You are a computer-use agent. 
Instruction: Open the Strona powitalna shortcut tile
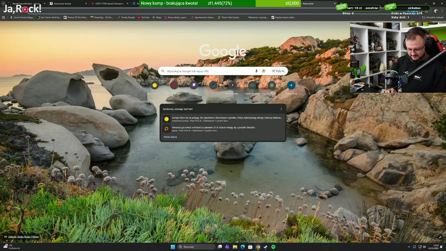[233, 87]
